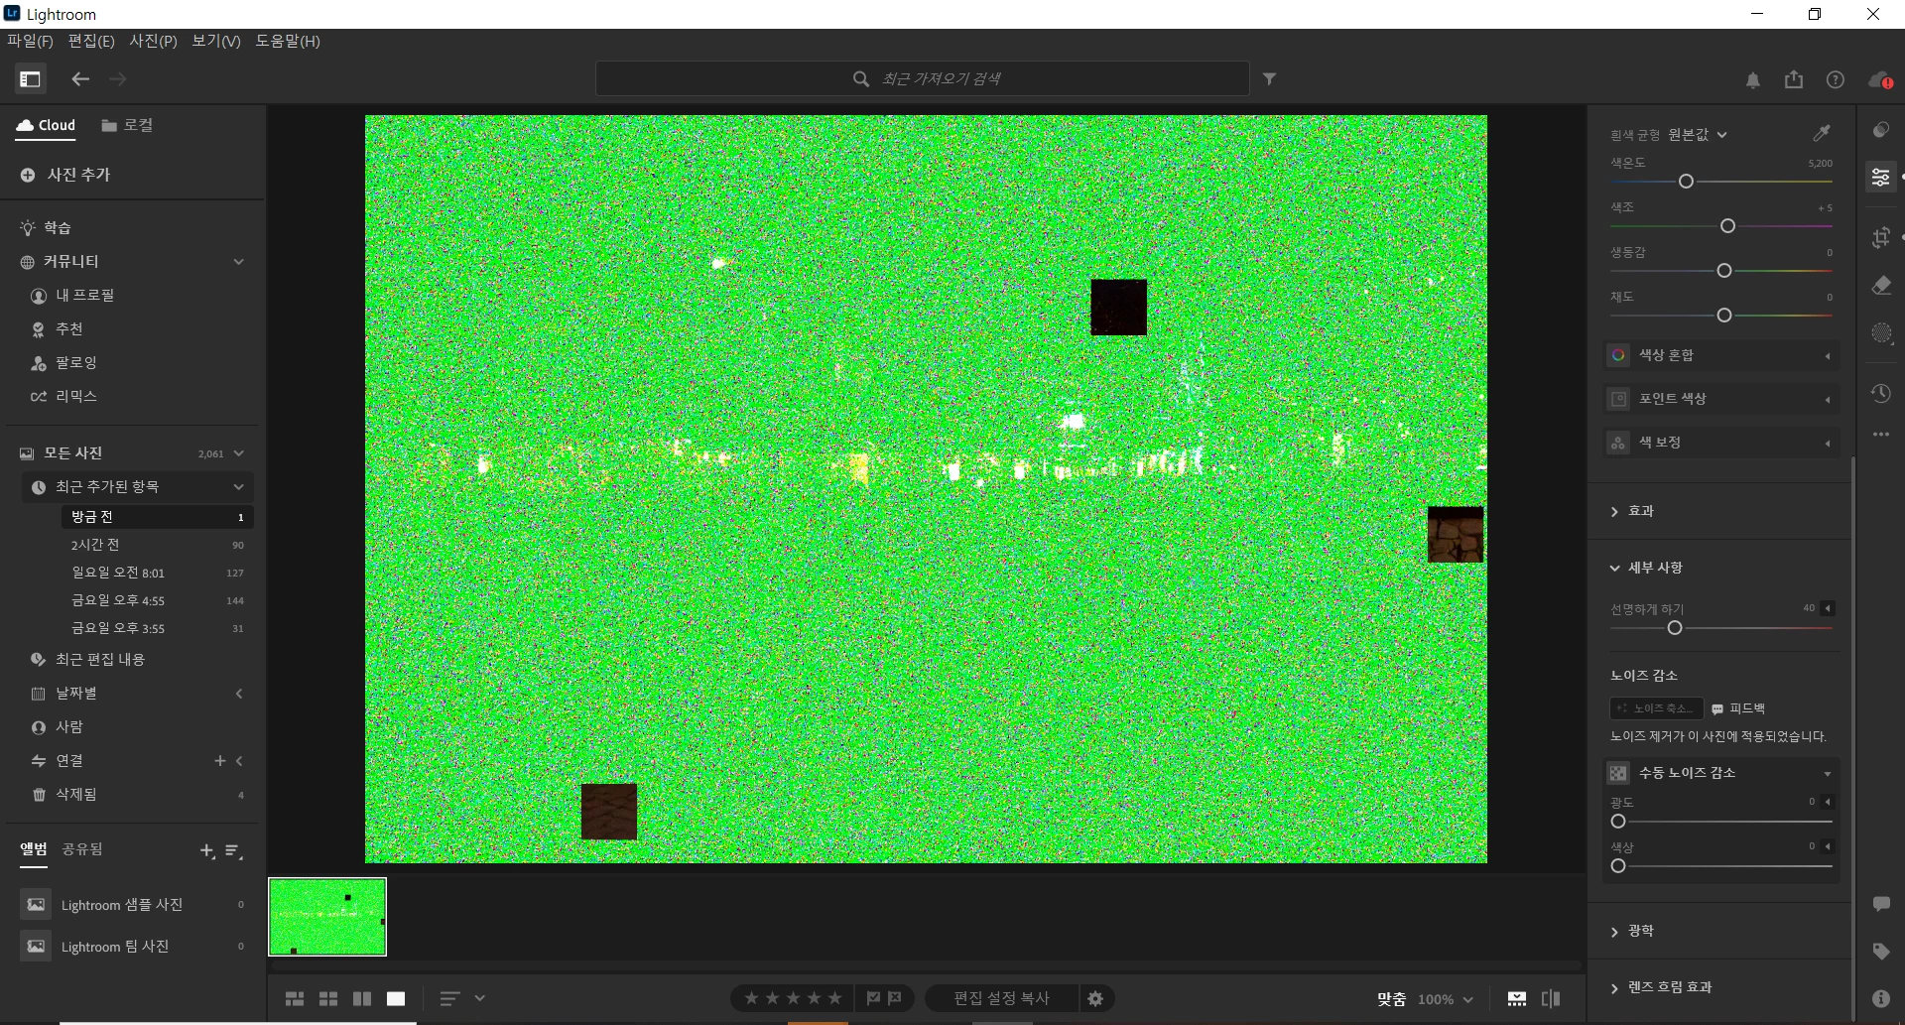The width and height of the screenshot is (1905, 1025).
Task: Select the Healing eraser tool
Action: point(1881,286)
